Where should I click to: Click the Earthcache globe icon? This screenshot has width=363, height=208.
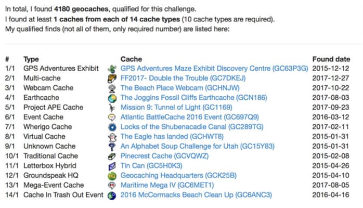tap(111, 98)
